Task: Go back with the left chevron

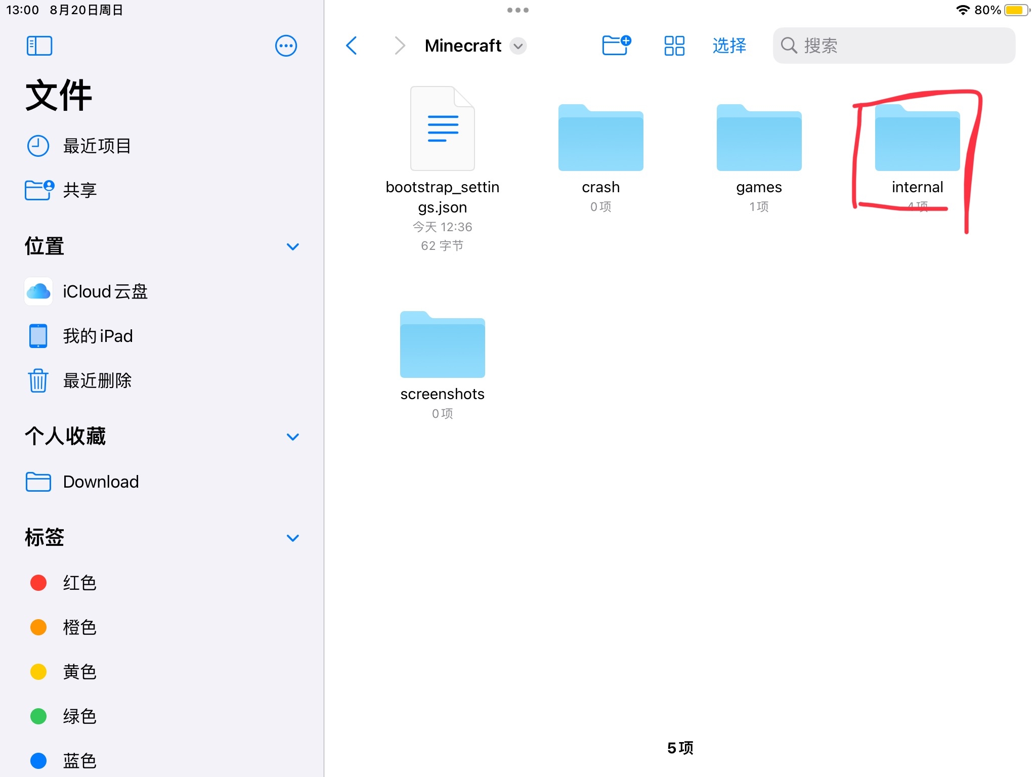Action: tap(352, 46)
